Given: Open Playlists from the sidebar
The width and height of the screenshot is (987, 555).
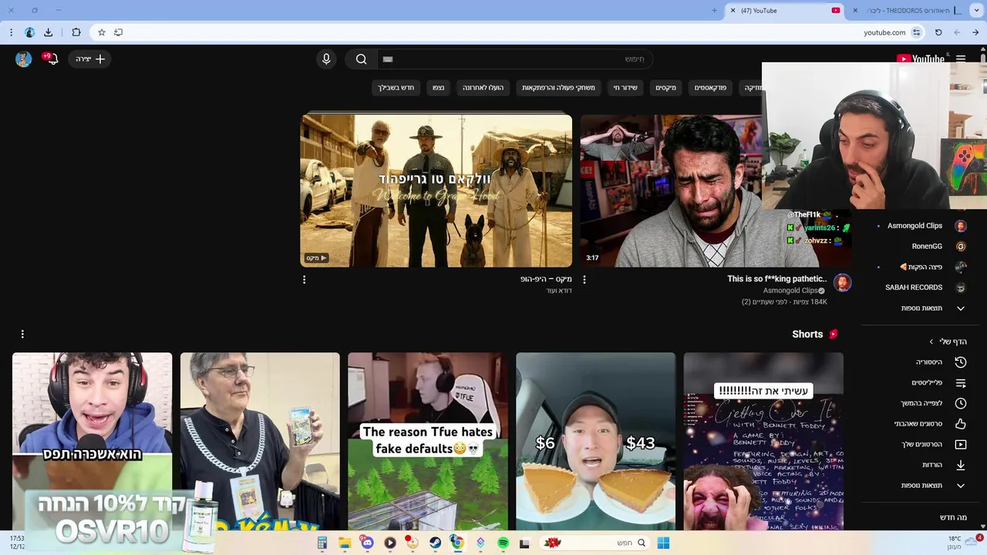Looking at the screenshot, I should tap(939, 383).
